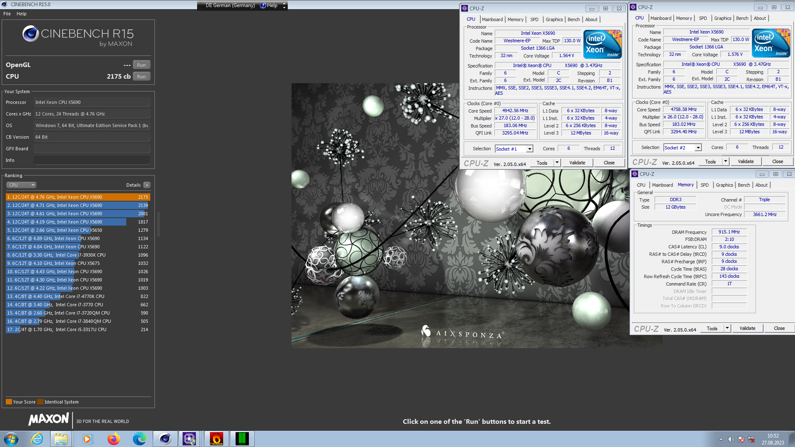Click the Tools button in Memory CPU-Z window
Image resolution: width=795 pixels, height=447 pixels.
click(x=712, y=328)
